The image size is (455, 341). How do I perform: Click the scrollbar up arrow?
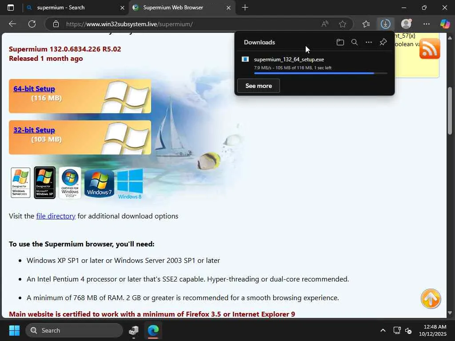(450, 38)
